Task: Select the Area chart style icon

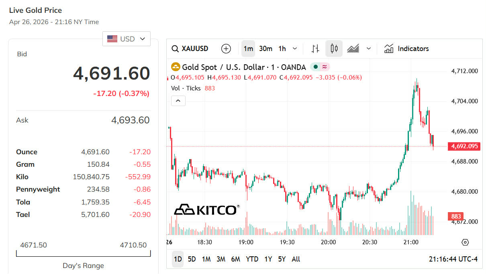Action: pyautogui.click(x=353, y=49)
